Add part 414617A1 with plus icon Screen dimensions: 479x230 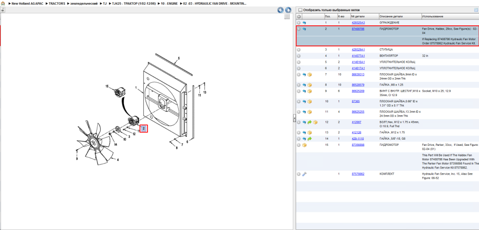[299, 69]
